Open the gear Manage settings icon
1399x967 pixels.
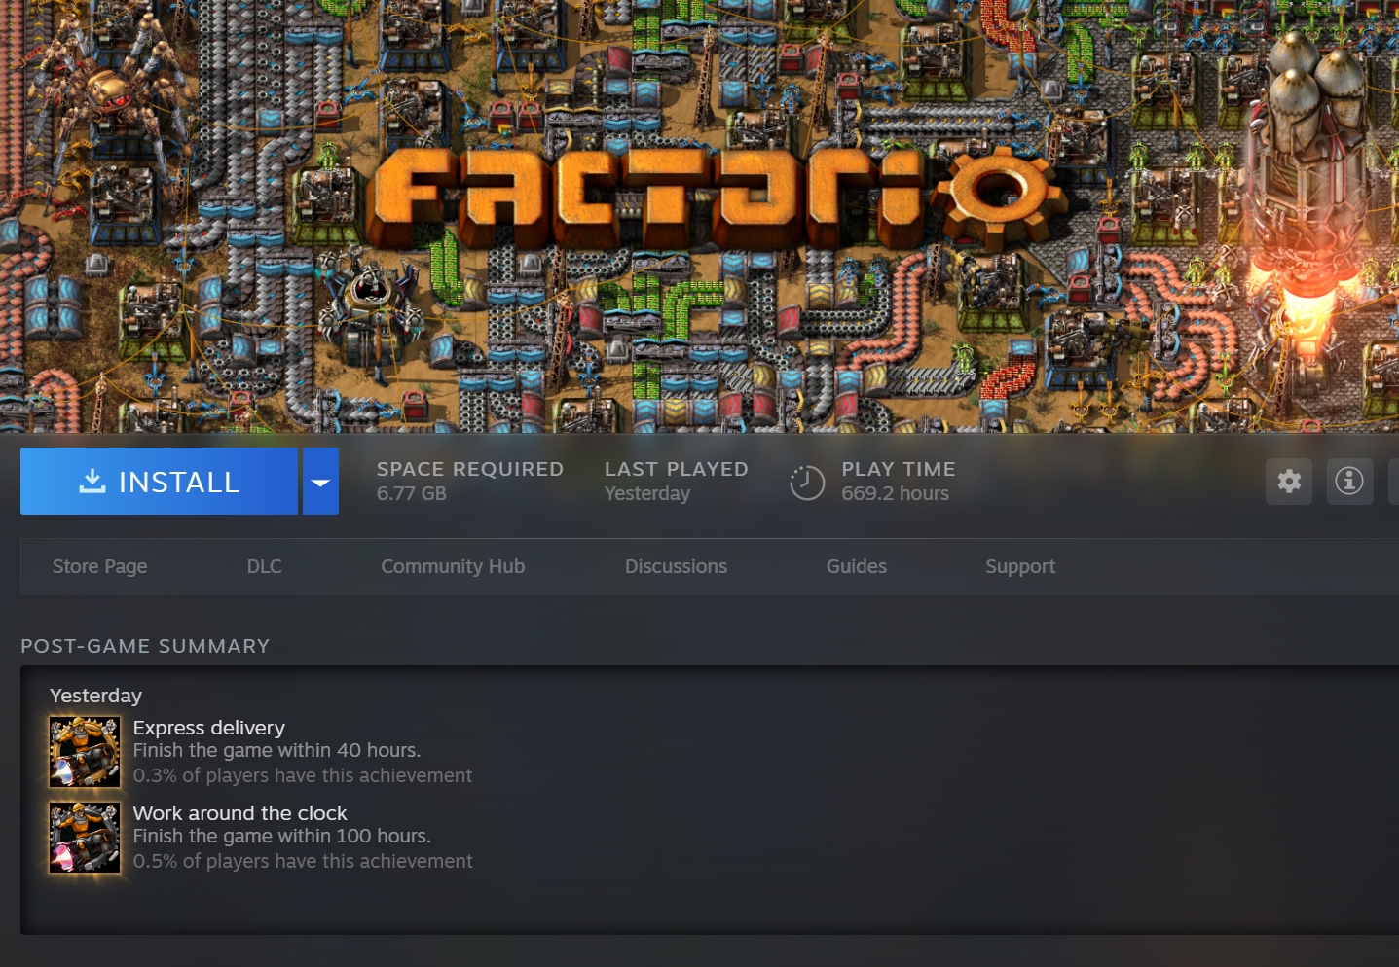(x=1289, y=482)
